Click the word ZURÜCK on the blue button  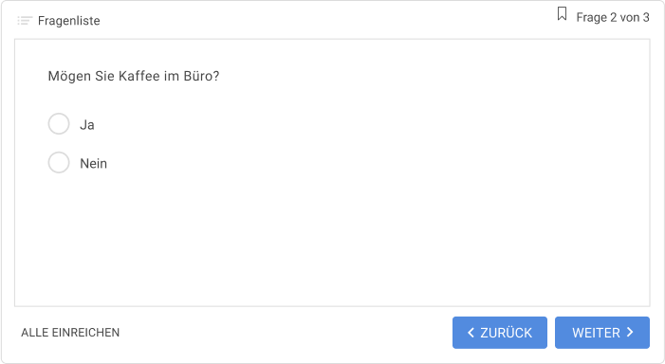506,333
